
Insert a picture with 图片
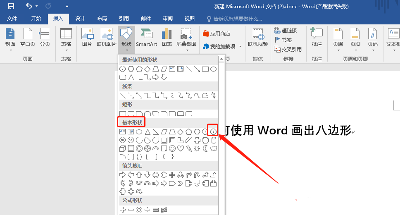click(87, 37)
